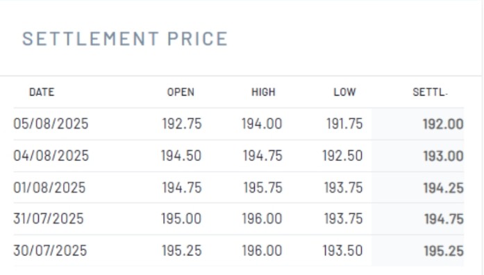Select the 01/08/2025 date row

point(238,188)
